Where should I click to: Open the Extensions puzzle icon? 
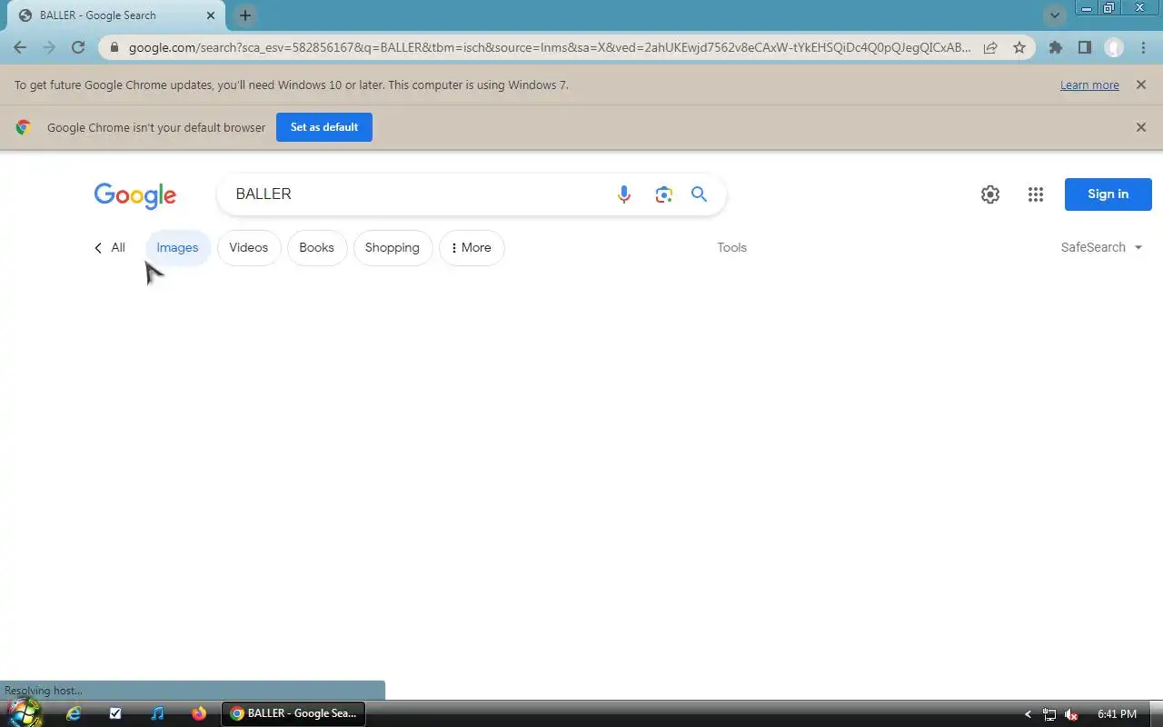click(x=1055, y=47)
